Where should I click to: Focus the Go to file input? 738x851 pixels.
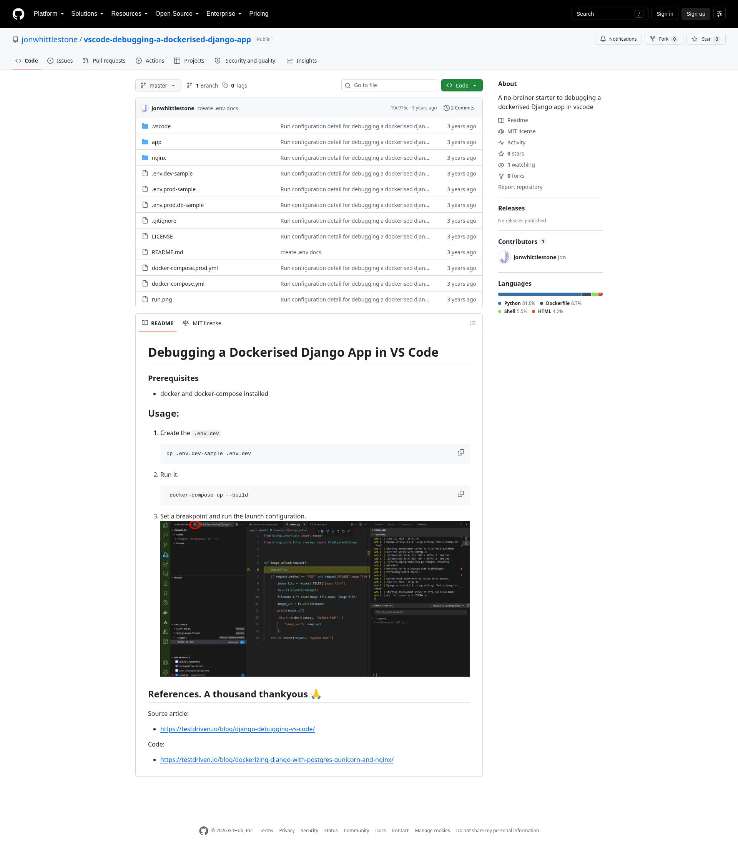pyautogui.click(x=390, y=86)
